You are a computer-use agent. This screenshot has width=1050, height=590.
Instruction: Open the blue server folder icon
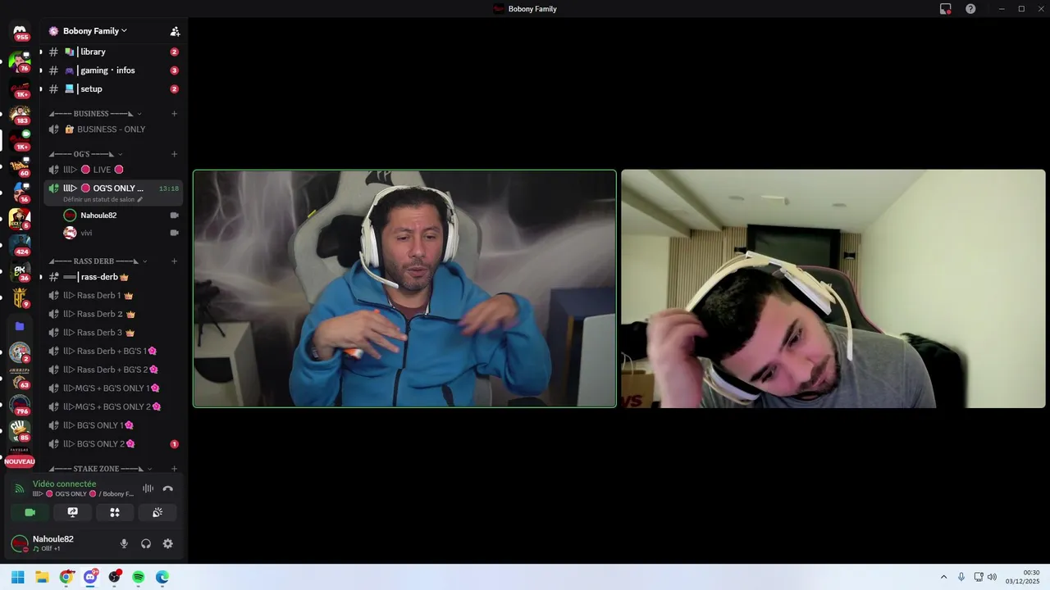pos(20,326)
